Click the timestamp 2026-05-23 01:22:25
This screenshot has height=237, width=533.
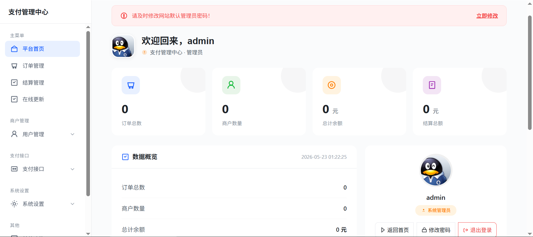click(324, 157)
